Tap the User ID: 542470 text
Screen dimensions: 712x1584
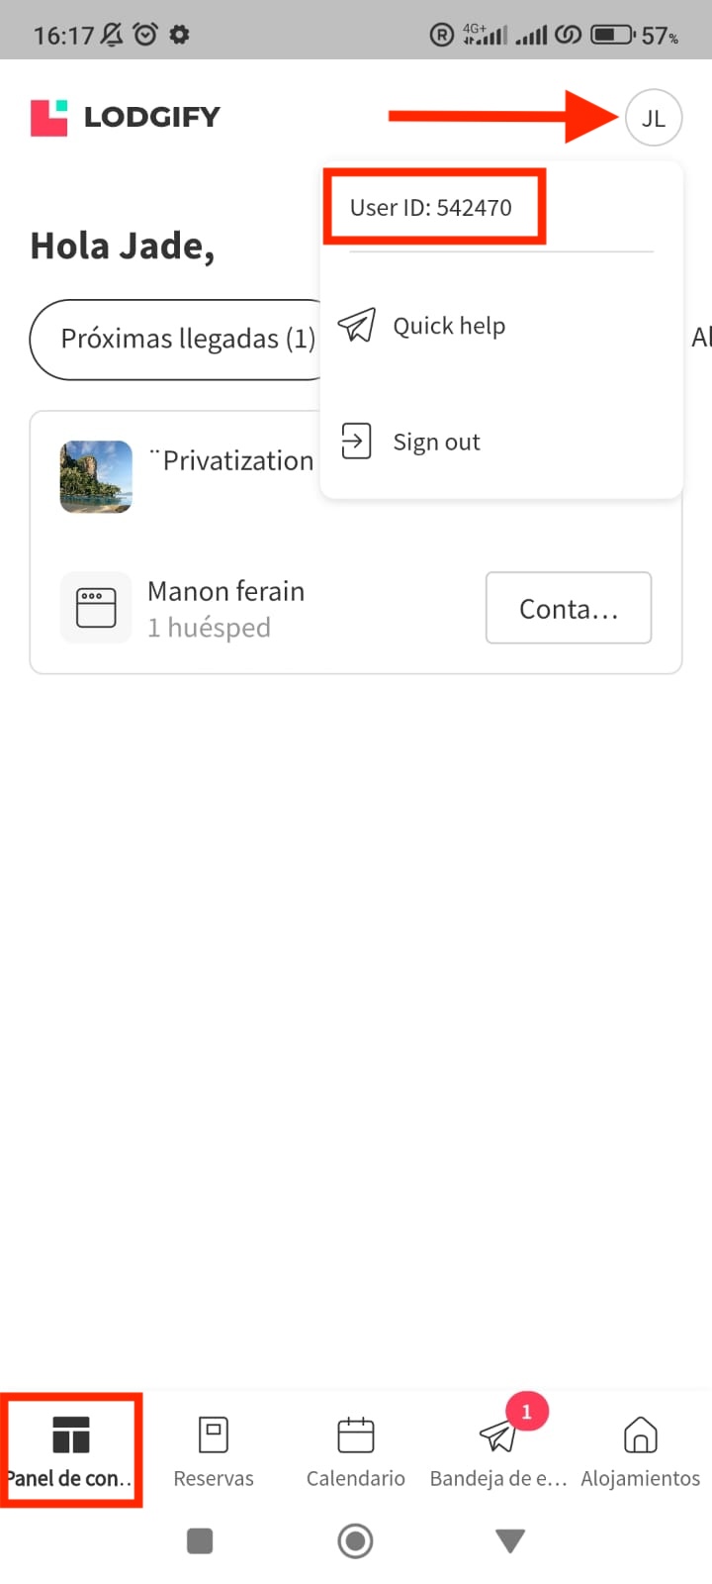coord(431,208)
